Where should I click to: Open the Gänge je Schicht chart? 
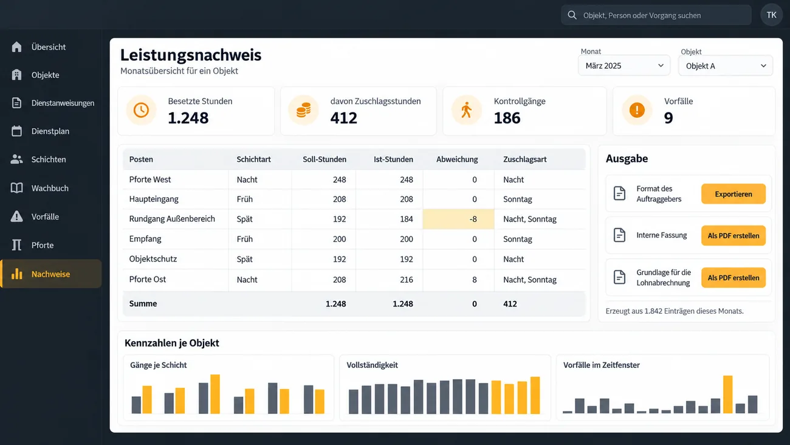click(228, 387)
